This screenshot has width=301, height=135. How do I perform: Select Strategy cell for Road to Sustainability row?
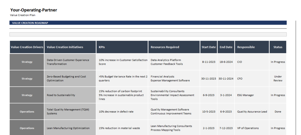point(27,95)
